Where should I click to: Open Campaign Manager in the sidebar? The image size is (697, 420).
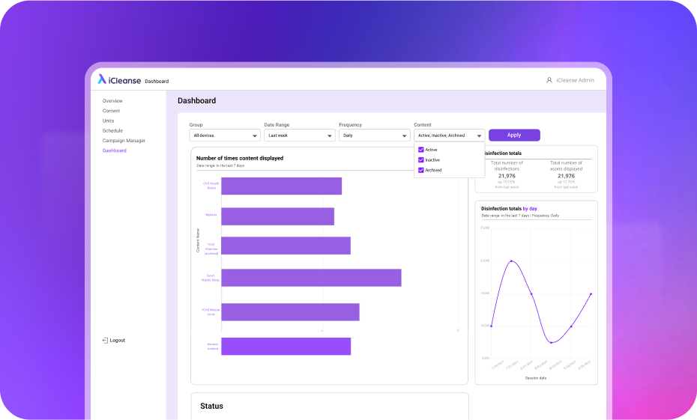click(124, 141)
